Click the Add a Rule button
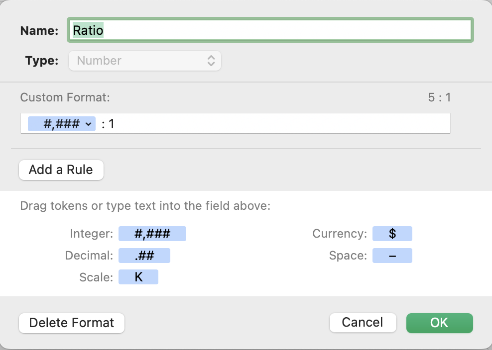Viewport: 492px width, 350px height. (61, 170)
